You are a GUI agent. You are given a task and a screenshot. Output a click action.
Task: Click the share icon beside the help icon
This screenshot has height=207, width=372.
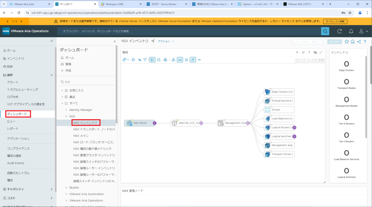(x=359, y=41)
